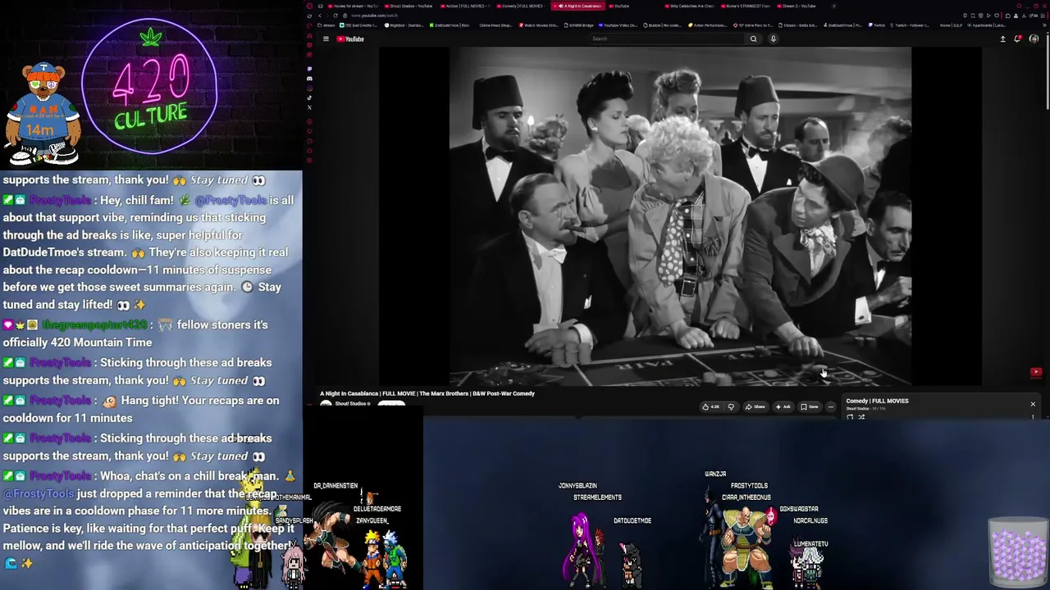The width and height of the screenshot is (1050, 590).
Task: Open the playlist options three-dot menu
Action: coord(1033,417)
